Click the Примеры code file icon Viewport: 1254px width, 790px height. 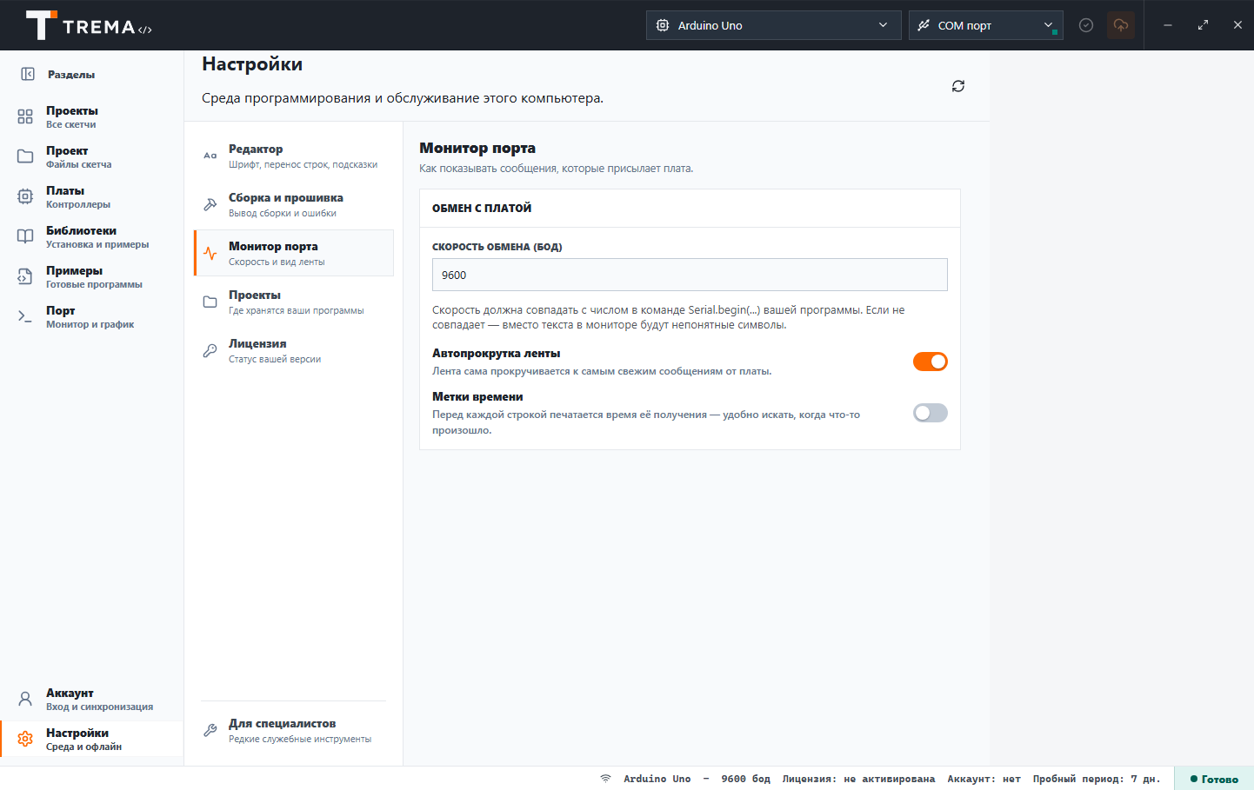tap(25, 276)
